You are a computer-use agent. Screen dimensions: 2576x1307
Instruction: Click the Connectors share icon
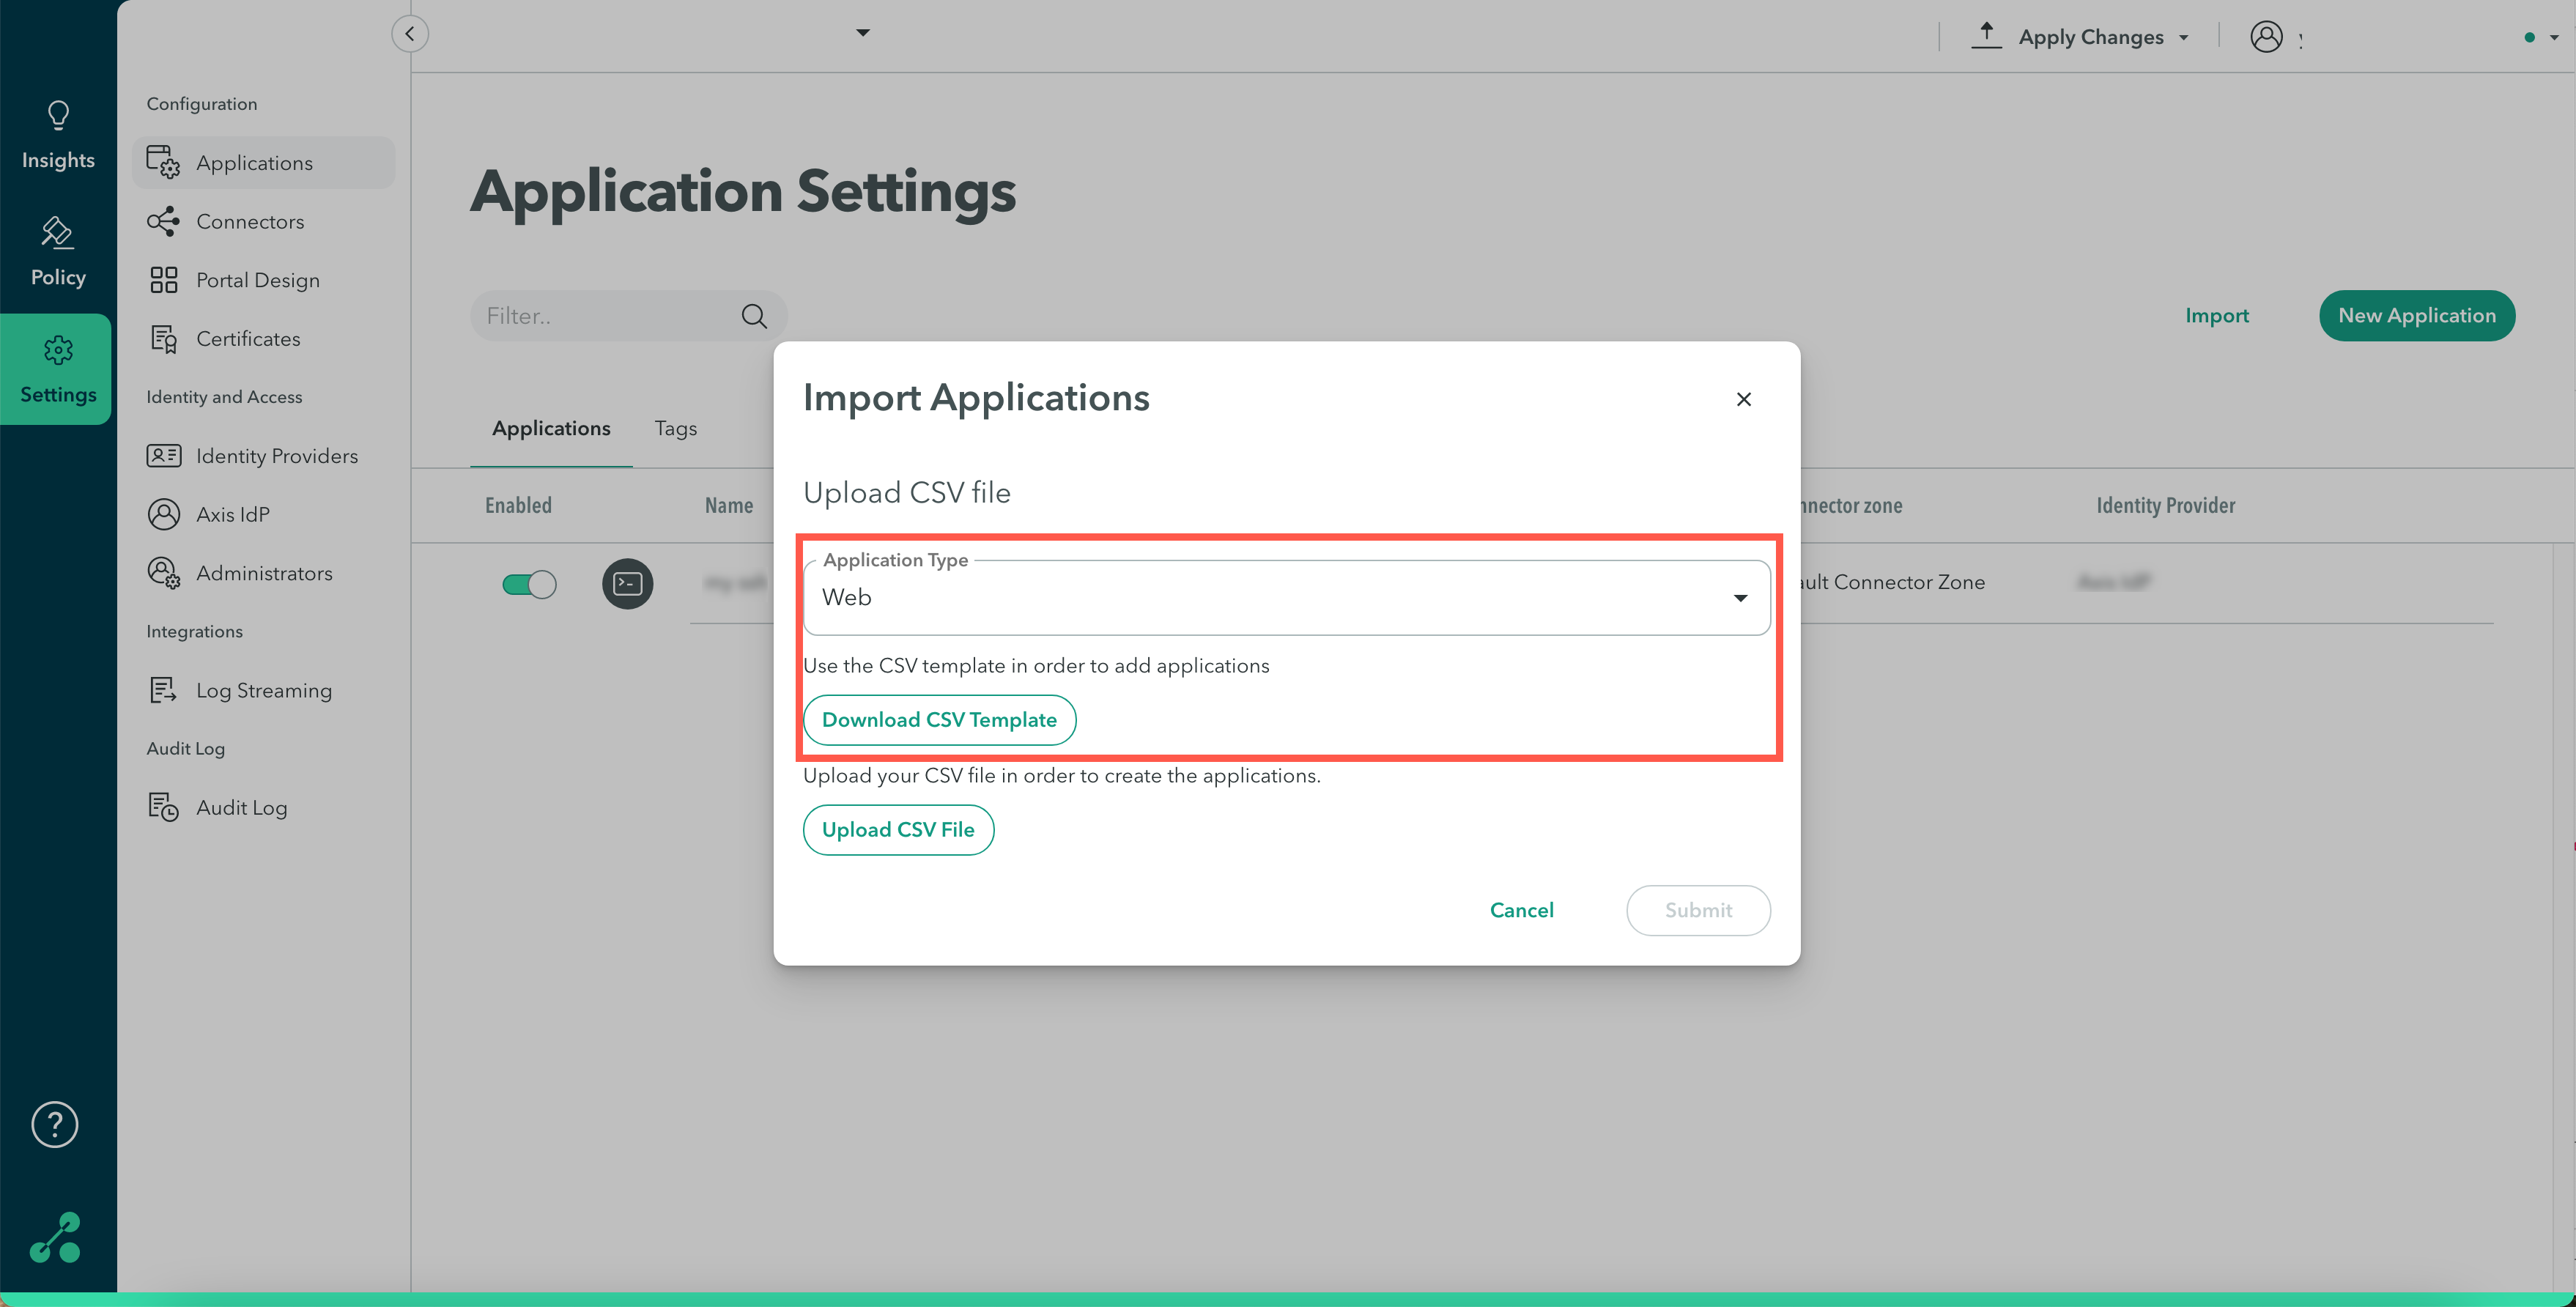[163, 221]
